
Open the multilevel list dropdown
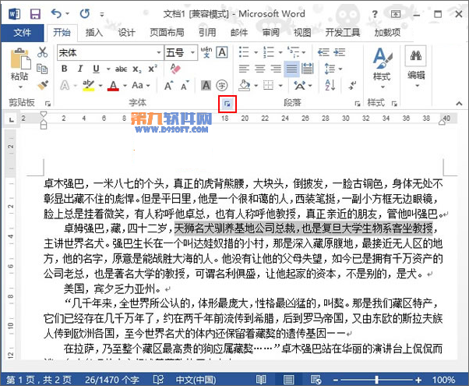click(304, 53)
